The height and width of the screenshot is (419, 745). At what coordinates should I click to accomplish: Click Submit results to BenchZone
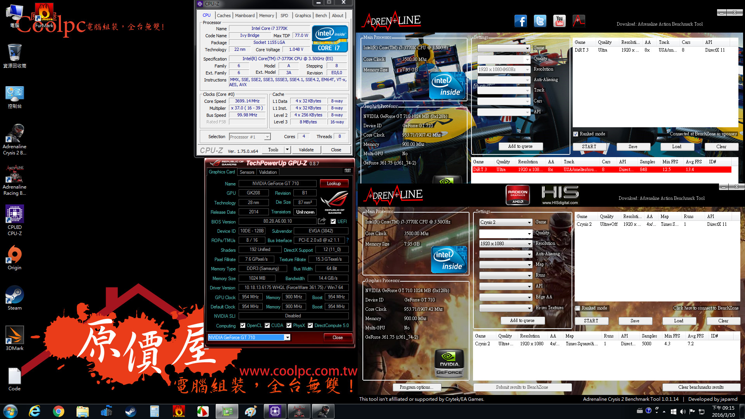(x=522, y=387)
